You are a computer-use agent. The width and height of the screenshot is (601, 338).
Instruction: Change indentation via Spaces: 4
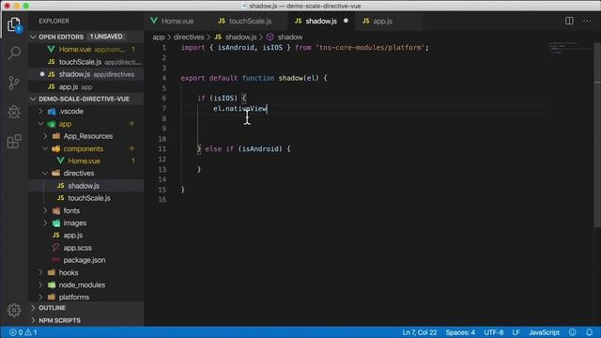(x=460, y=332)
